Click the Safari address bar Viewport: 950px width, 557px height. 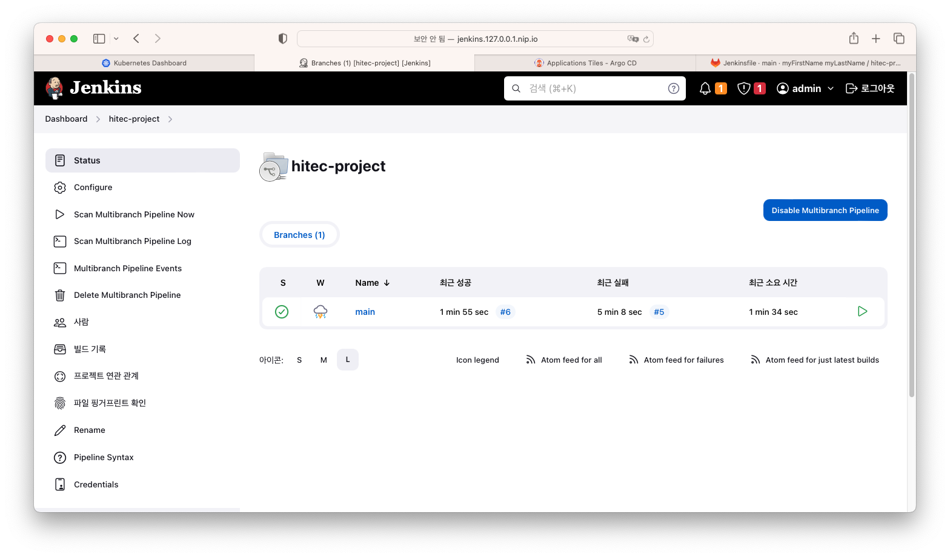click(x=475, y=39)
